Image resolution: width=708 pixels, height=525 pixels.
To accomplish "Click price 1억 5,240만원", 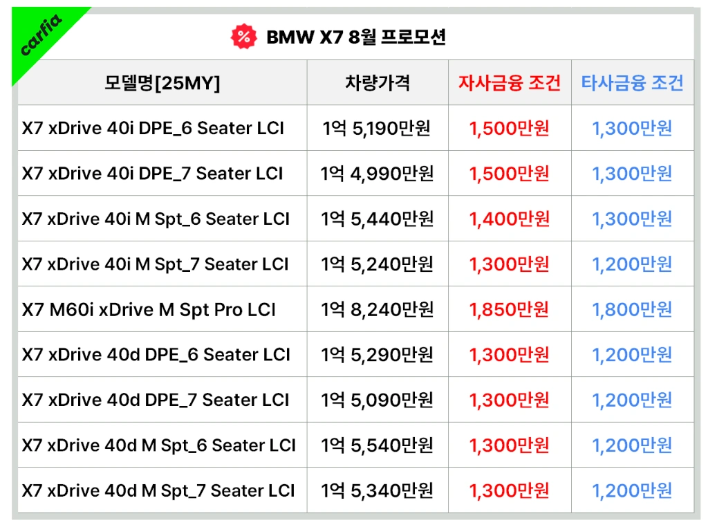I will pyautogui.click(x=377, y=264).
